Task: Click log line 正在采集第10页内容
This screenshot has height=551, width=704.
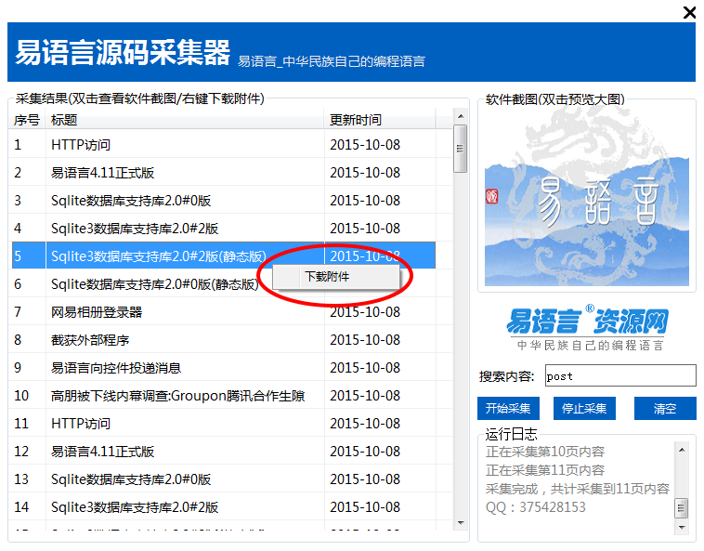Action: pos(544,452)
